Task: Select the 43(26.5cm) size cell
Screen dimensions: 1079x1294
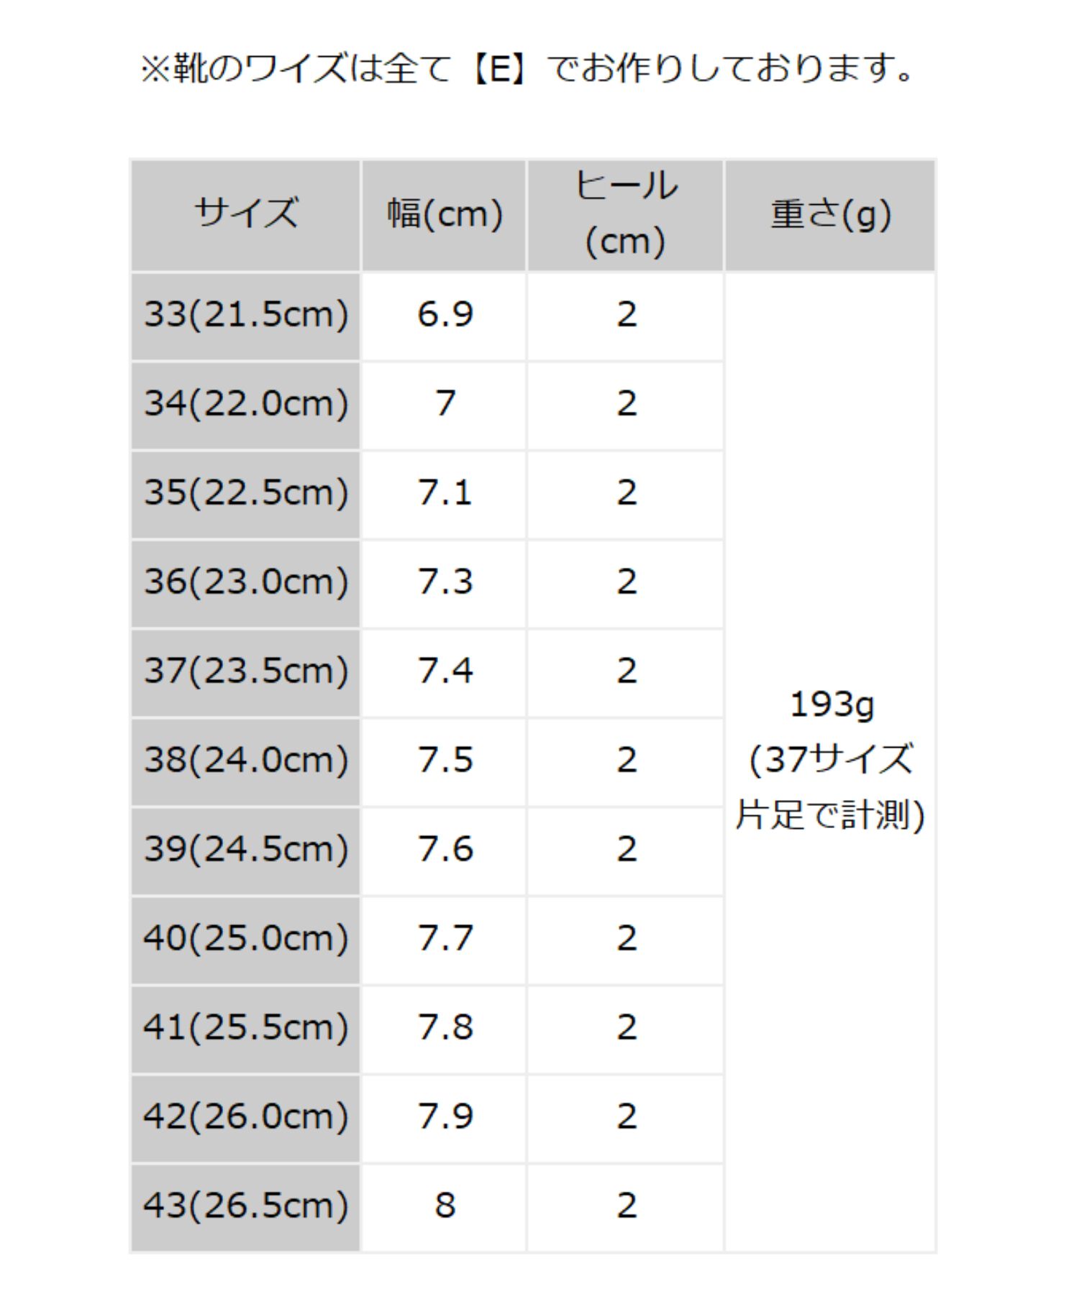Action: tap(245, 1206)
